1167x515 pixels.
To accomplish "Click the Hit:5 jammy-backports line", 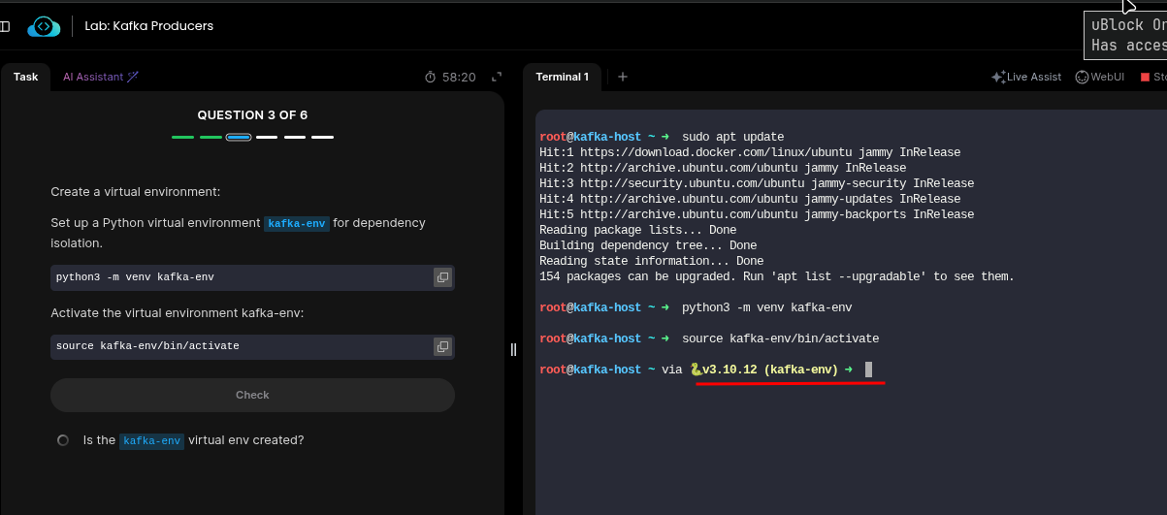I will pyautogui.click(x=757, y=214).
